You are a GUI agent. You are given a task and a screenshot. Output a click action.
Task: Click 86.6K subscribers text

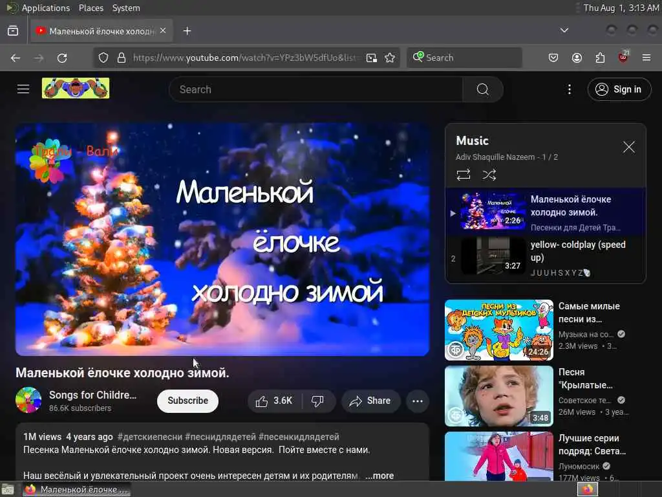80,408
